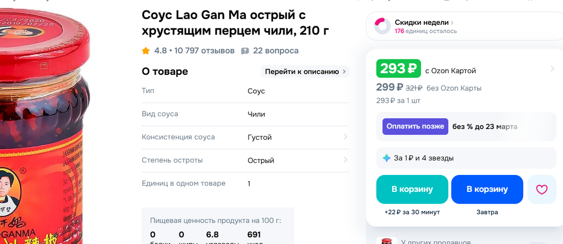The image size is (563, 244).
Task: Click the small seller jar thumbnail
Action: click(x=385, y=241)
